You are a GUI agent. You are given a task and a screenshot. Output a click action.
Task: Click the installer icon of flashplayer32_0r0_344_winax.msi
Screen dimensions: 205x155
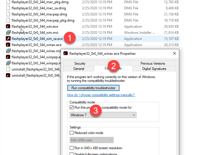(x=8, y=51)
